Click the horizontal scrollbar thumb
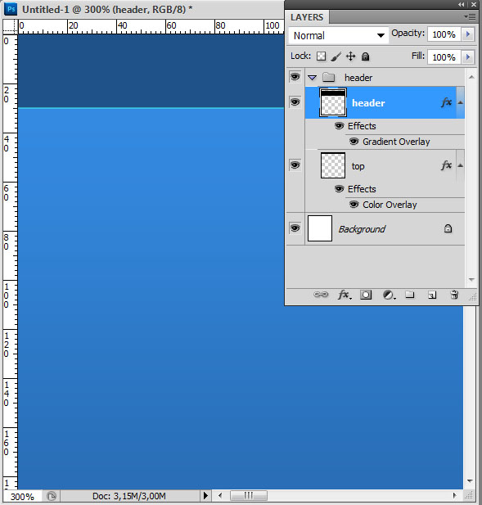The height and width of the screenshot is (505, 482). tap(249, 495)
